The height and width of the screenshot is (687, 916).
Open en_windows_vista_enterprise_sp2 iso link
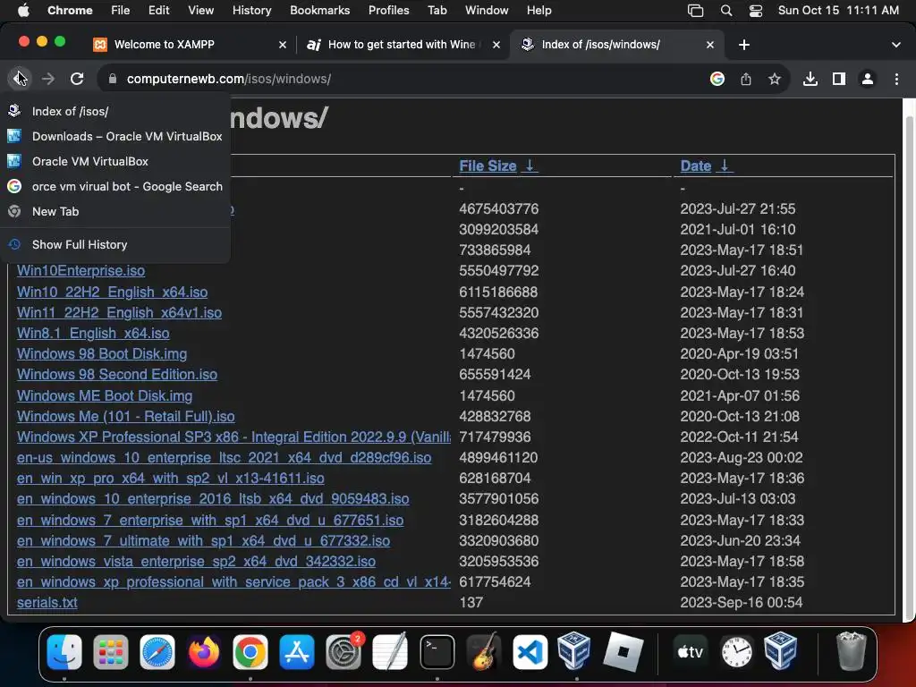[196, 561]
